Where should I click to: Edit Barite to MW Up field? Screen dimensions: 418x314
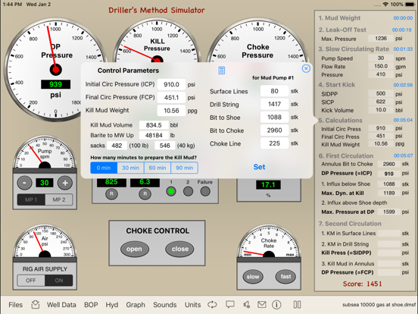(154, 135)
